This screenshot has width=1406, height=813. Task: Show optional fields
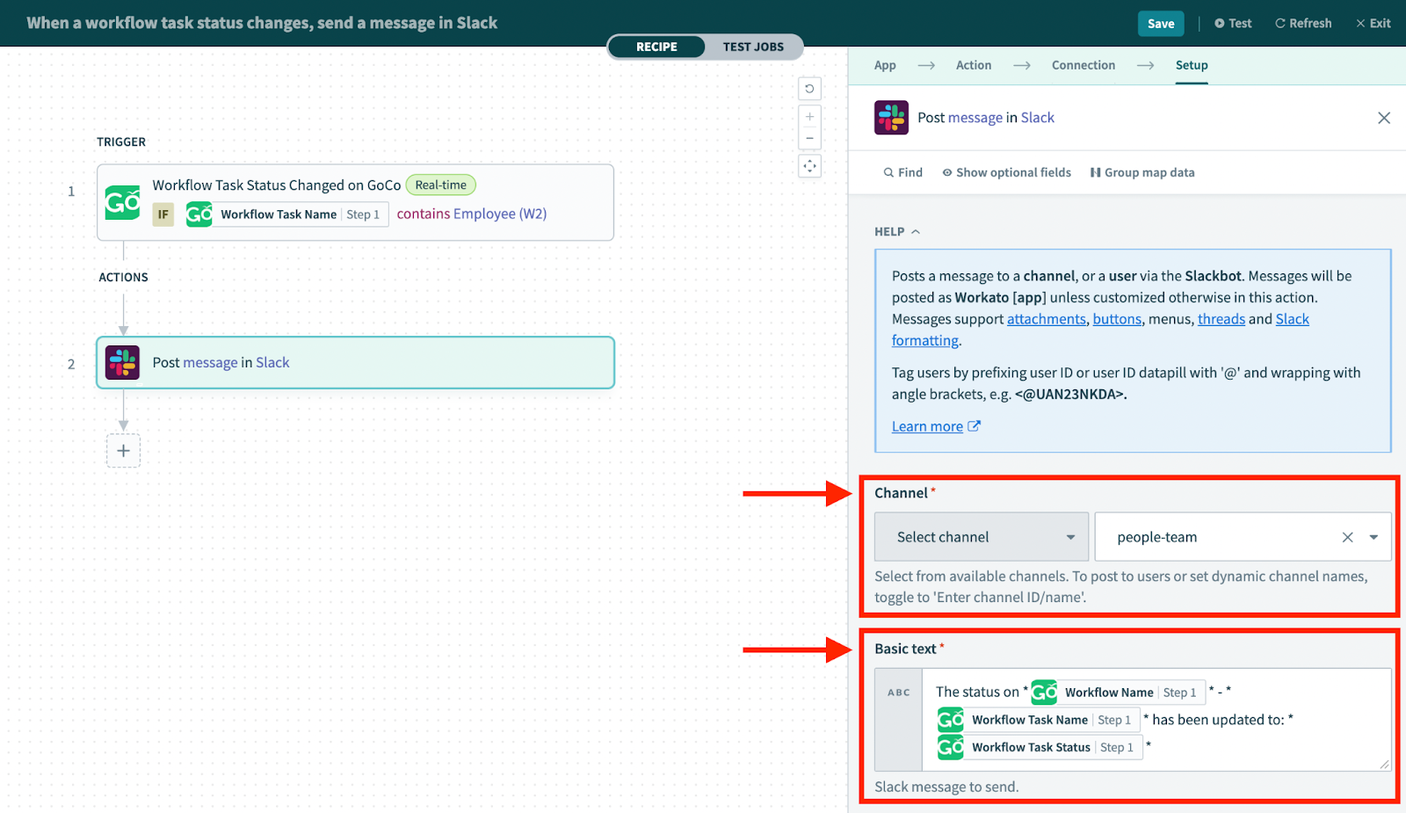coord(1006,173)
